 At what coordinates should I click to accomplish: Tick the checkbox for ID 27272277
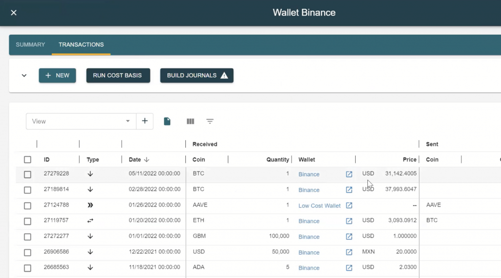[27, 237]
